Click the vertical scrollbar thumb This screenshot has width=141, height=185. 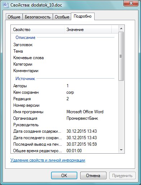tap(121, 56)
